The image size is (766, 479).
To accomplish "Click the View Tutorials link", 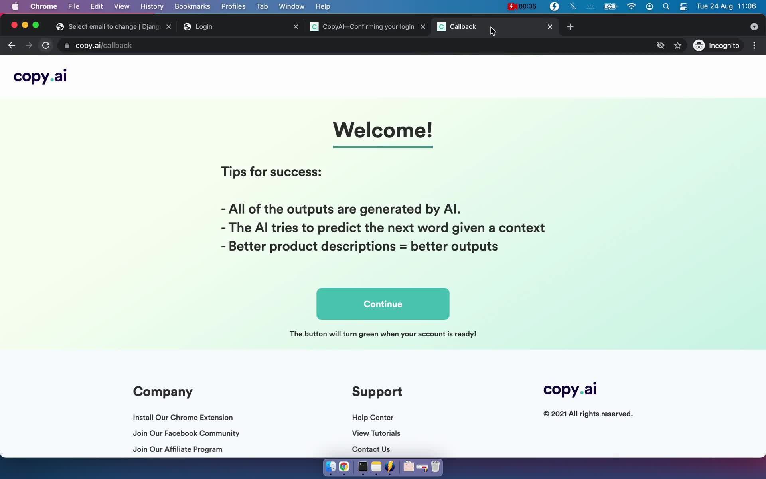I will click(x=376, y=433).
